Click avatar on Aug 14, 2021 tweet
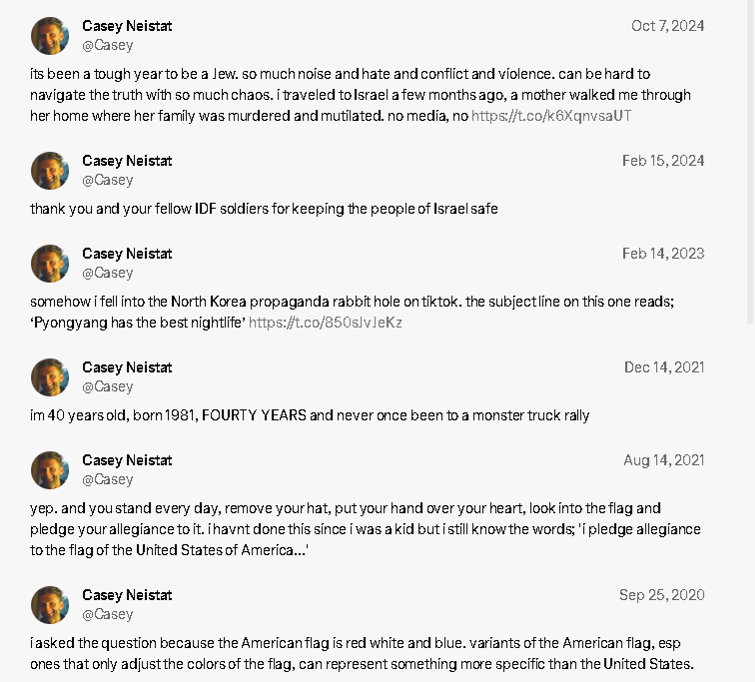The image size is (755, 682). (x=50, y=470)
